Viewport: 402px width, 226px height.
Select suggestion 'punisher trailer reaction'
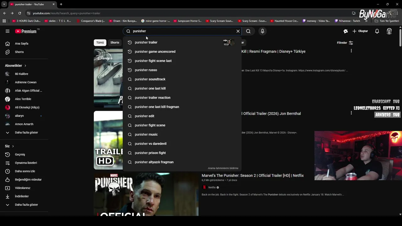182,98
